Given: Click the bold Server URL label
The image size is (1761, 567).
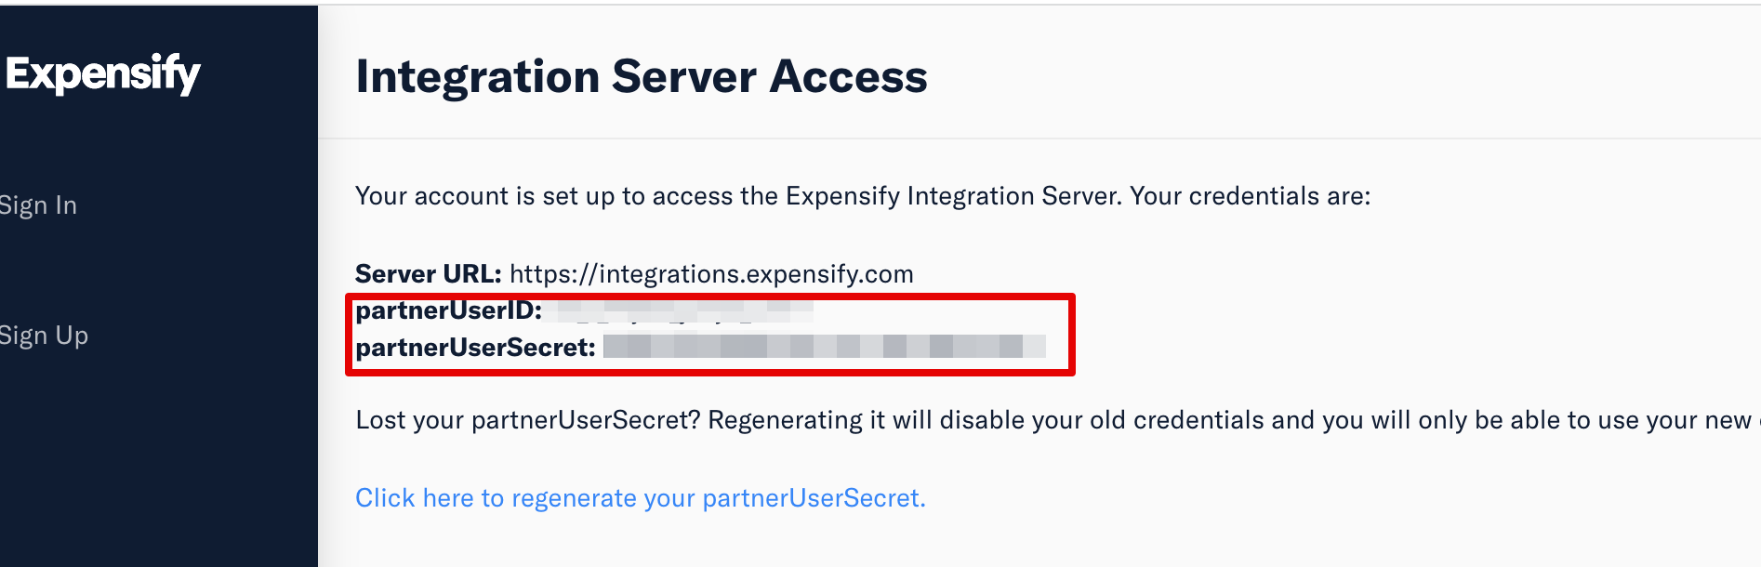Looking at the screenshot, I should [x=428, y=274].
